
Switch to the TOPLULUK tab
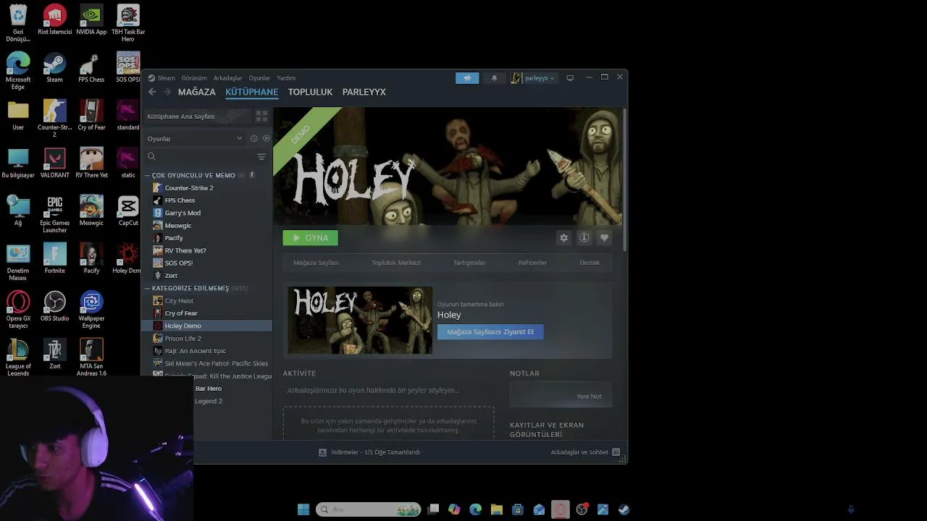pos(310,92)
